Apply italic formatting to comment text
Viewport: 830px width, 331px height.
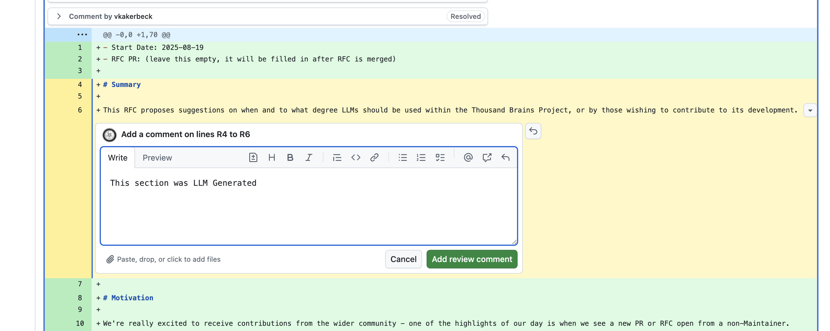309,158
